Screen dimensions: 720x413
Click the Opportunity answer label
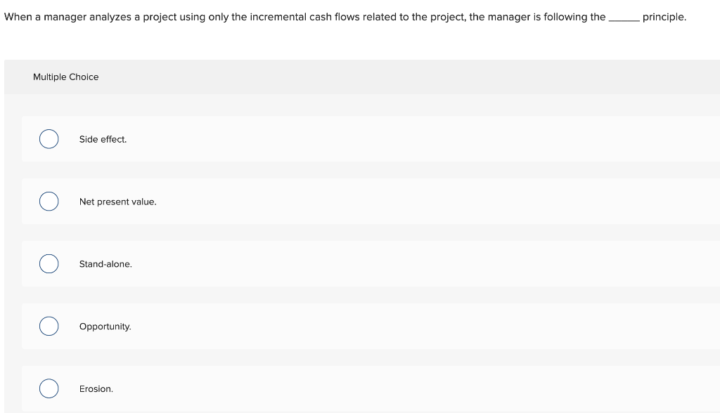click(105, 327)
